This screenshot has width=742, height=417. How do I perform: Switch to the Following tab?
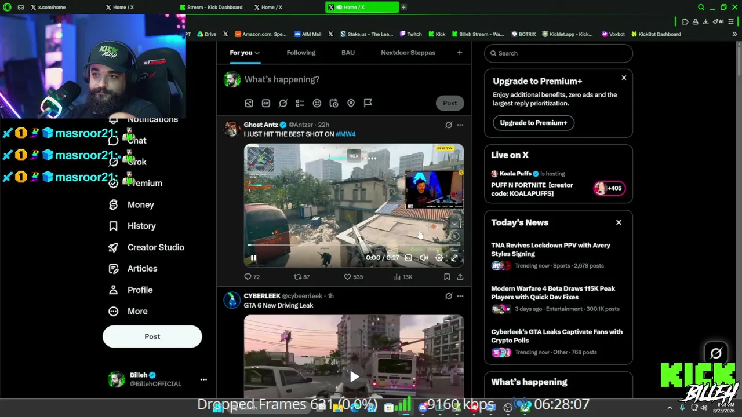[301, 53]
